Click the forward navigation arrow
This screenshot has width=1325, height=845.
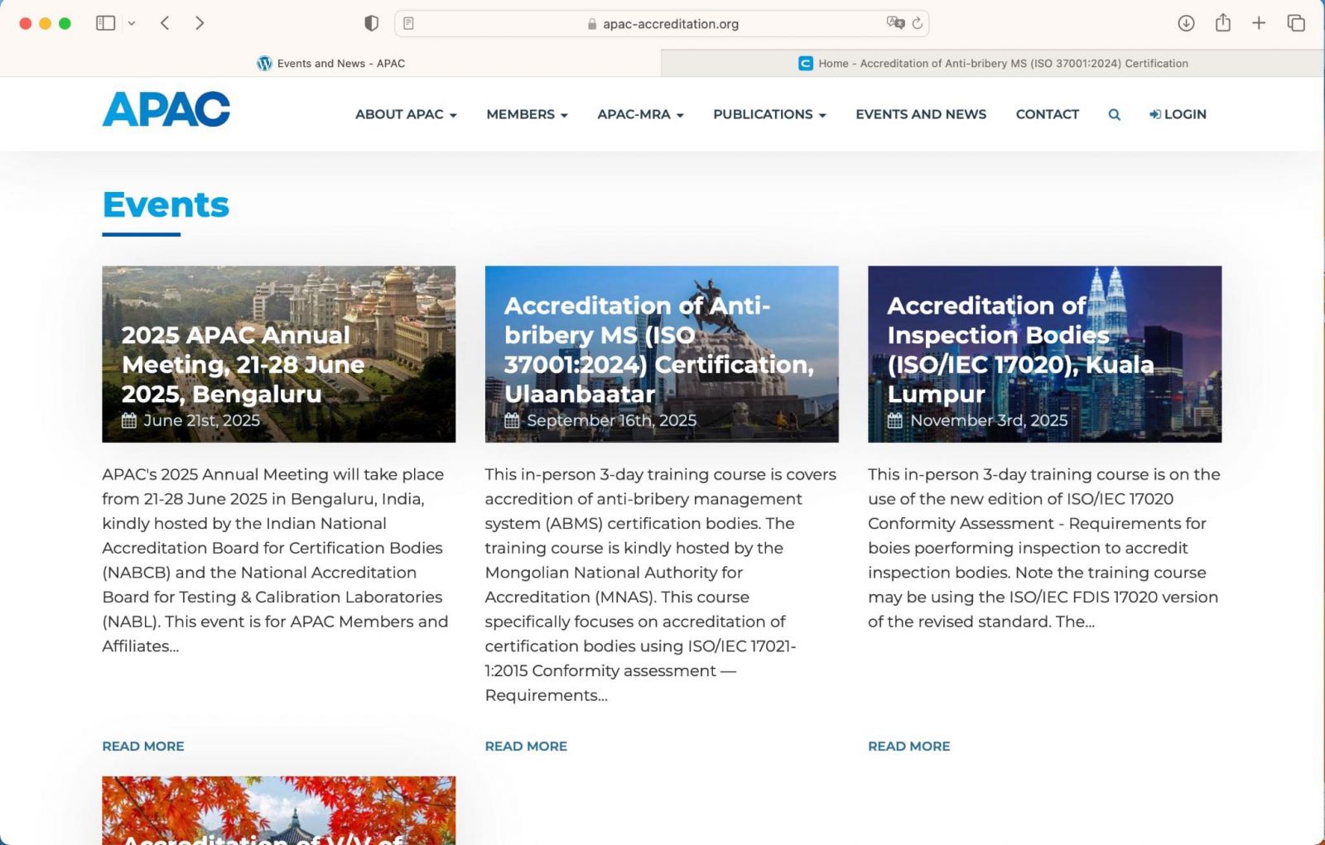pos(200,23)
